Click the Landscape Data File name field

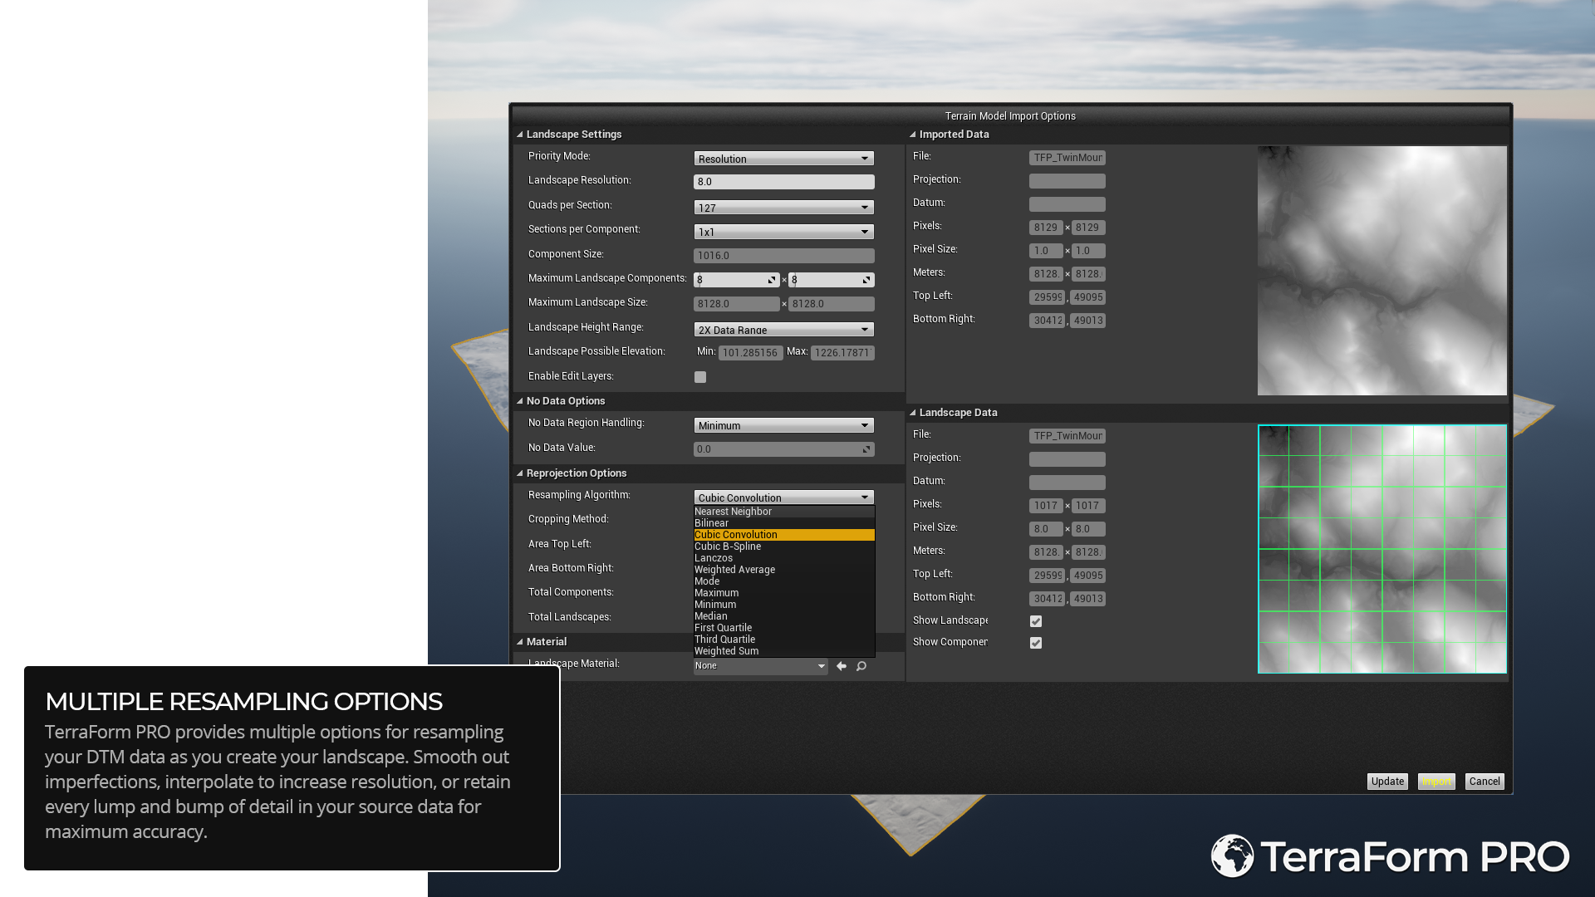(1067, 436)
